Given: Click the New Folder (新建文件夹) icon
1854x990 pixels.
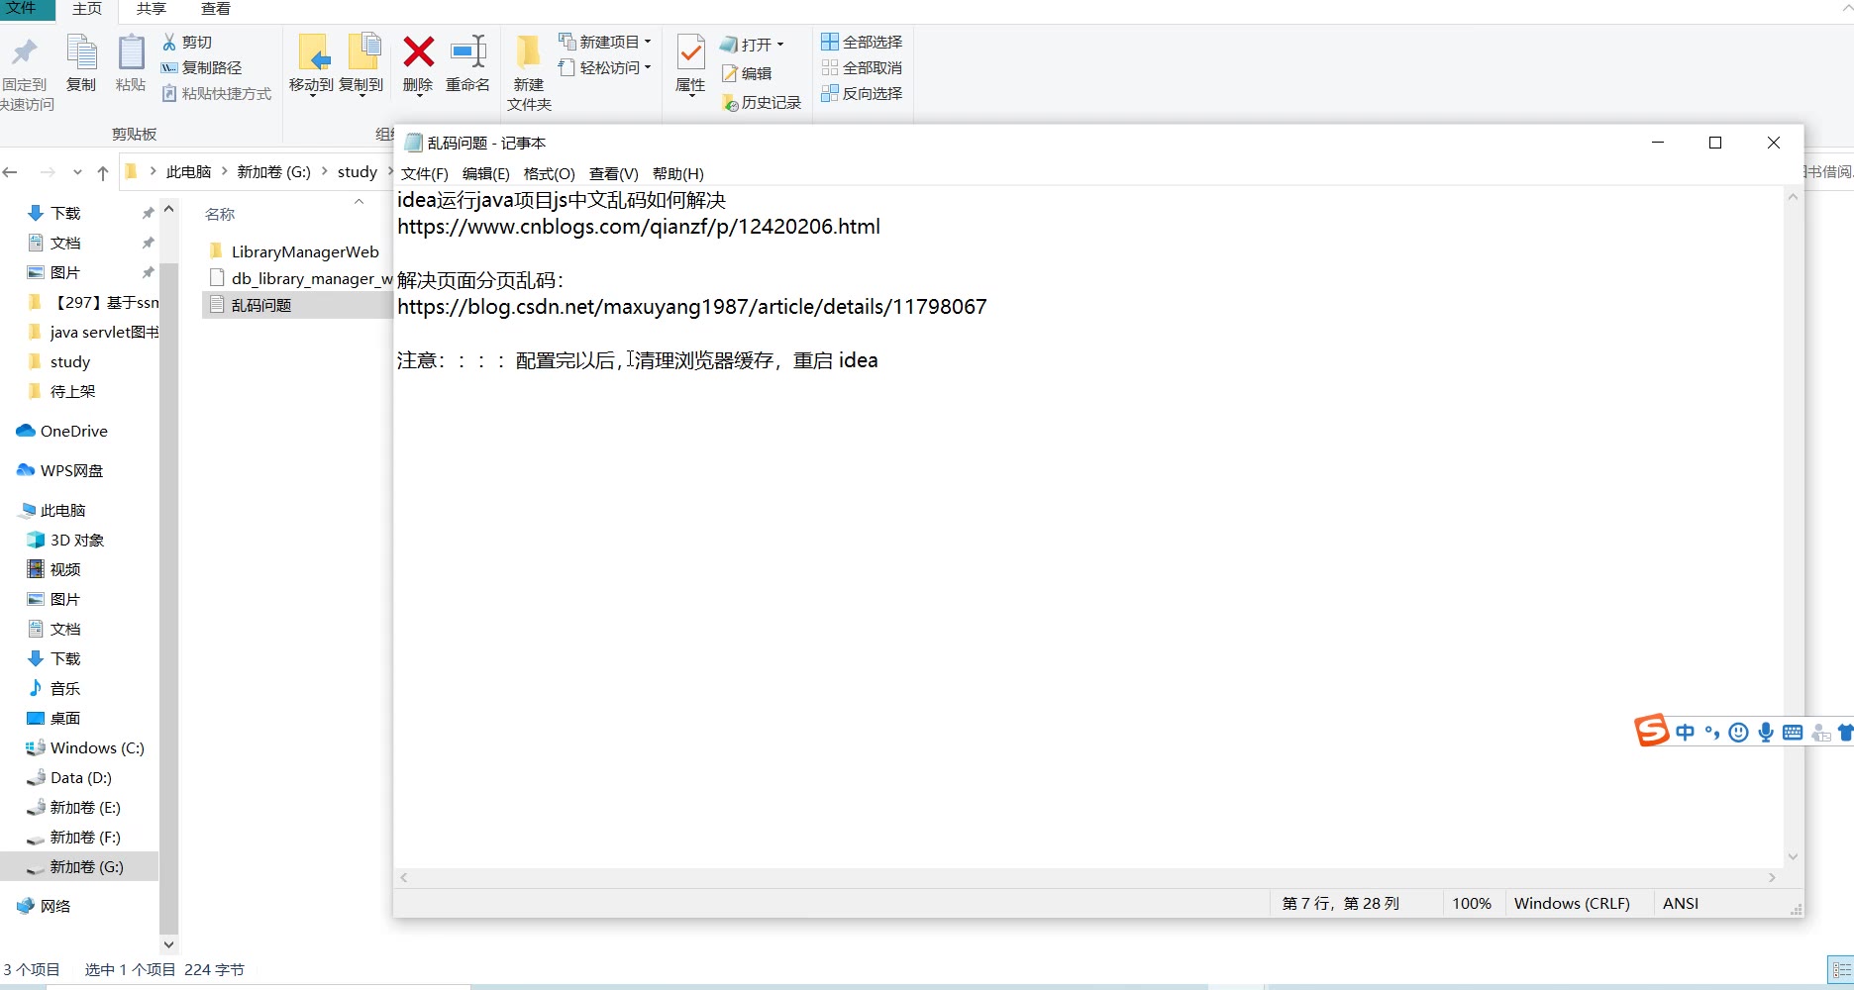Looking at the screenshot, I should [x=529, y=52].
